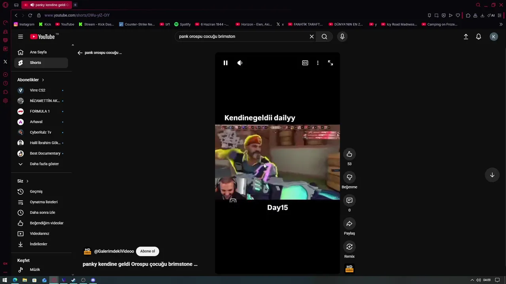Open Müzik under Keşfet

tap(41, 270)
